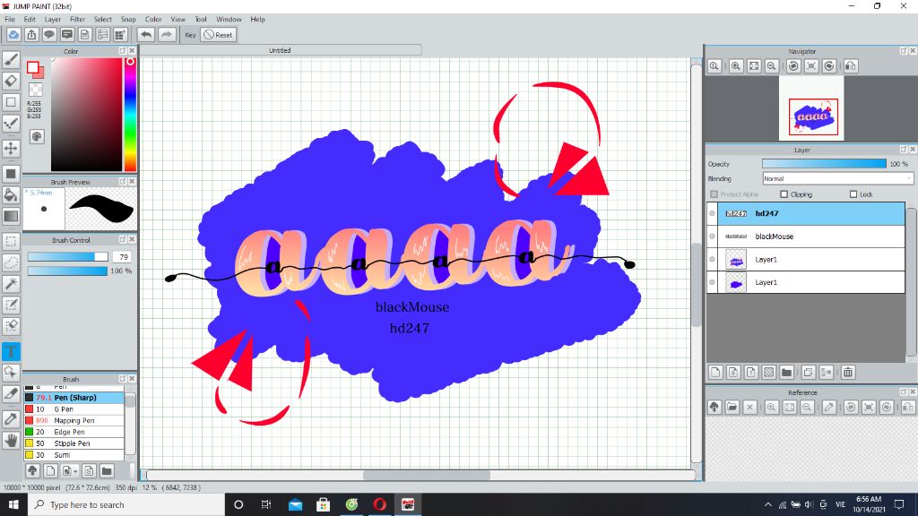918x516 pixels.
Task: Click the export/share icon in the toolbar
Action: pyautogui.click(x=31, y=35)
